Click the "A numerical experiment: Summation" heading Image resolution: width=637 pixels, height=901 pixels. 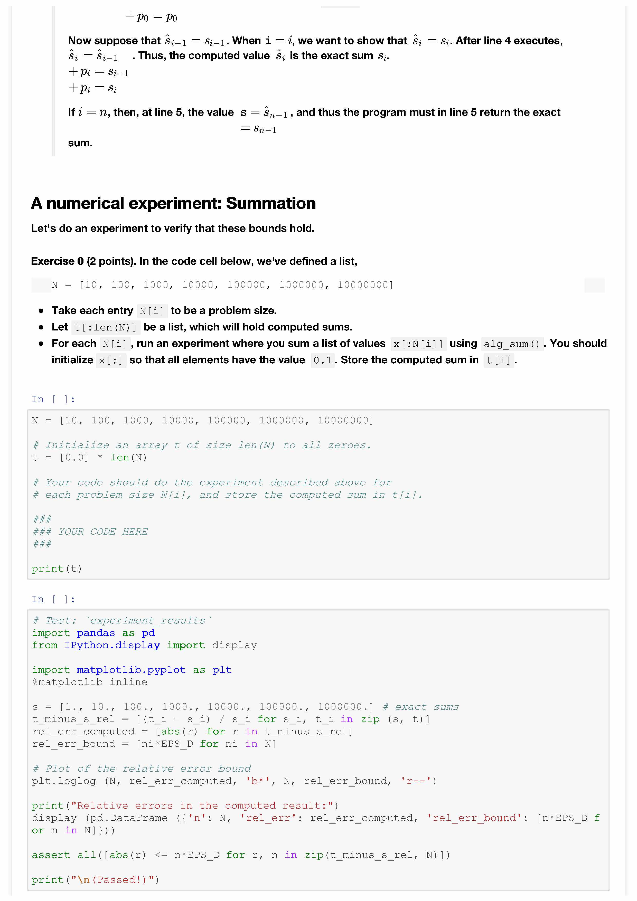173,203
